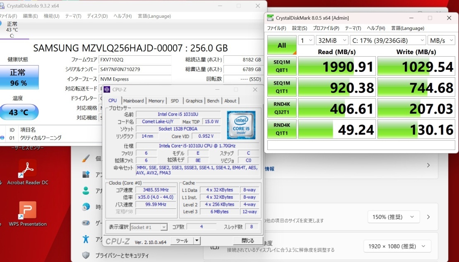Open 設定(S) menu in CrystalDiskMark
Image resolution: width=459 pixels, height=262 pixels.
coord(300,29)
